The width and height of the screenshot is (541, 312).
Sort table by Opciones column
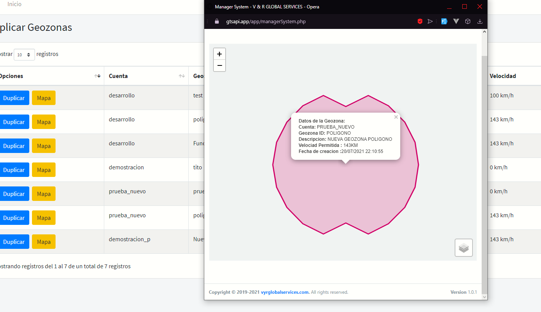(97, 76)
